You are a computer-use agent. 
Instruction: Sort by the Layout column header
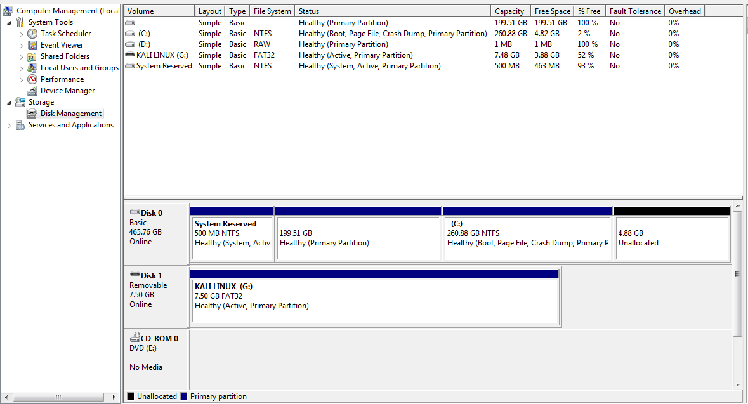[x=210, y=11]
